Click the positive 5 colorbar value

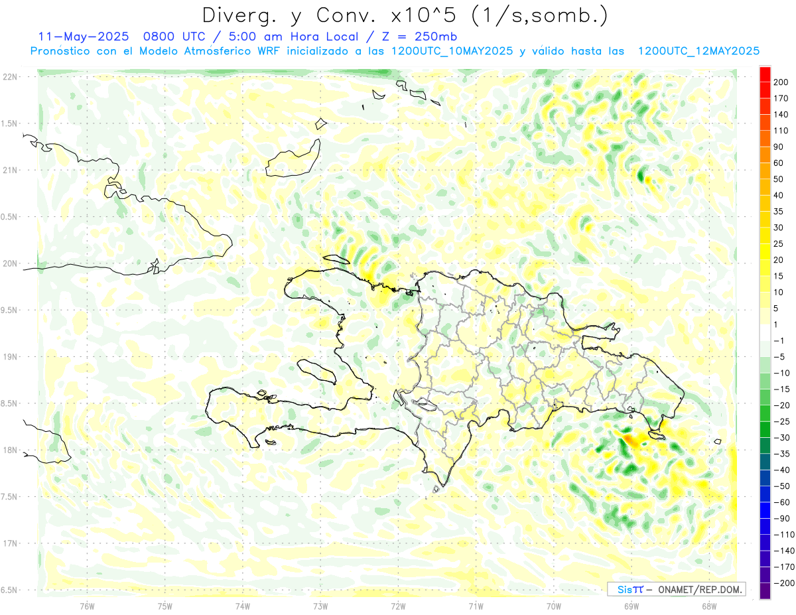pos(777,308)
